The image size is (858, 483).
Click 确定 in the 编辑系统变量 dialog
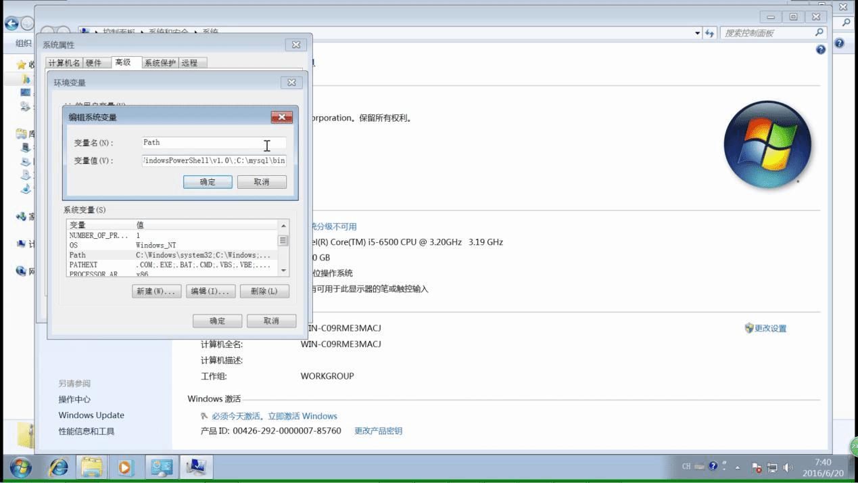pyautogui.click(x=208, y=182)
